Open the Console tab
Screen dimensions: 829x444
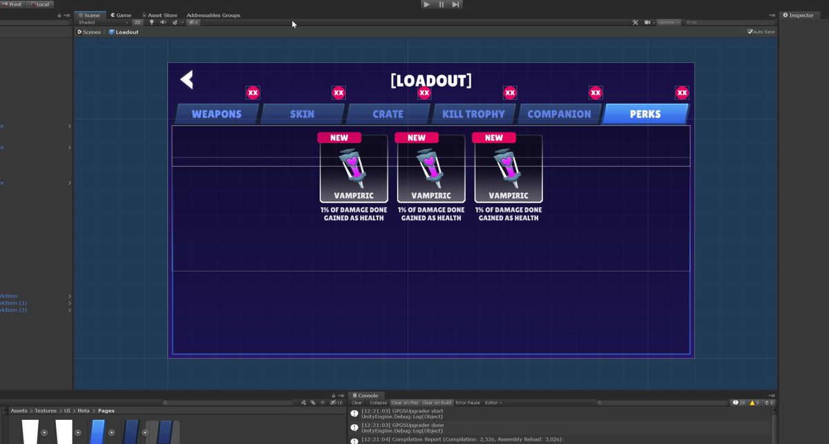point(365,396)
